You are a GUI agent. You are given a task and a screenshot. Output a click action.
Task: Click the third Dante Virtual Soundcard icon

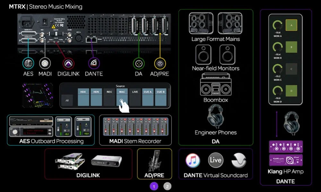pos(239,160)
